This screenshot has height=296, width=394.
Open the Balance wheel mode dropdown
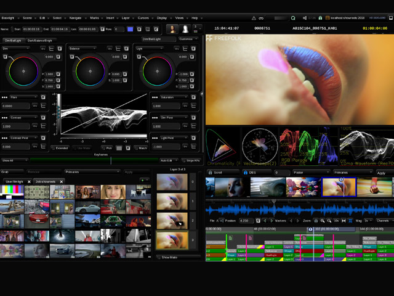pos(82,48)
